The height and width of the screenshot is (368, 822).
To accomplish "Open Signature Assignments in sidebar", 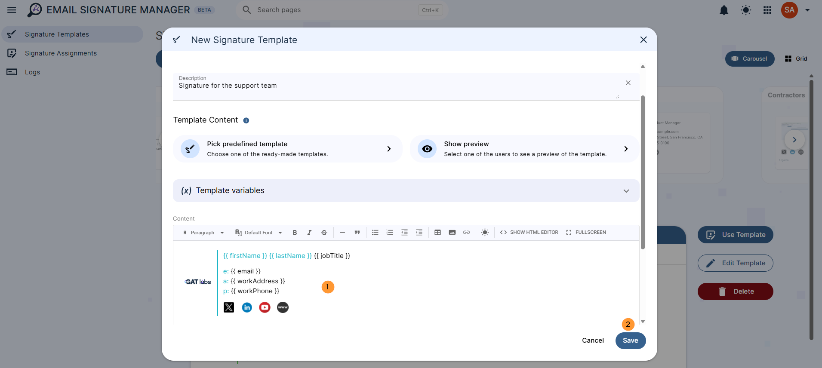I will [72, 53].
